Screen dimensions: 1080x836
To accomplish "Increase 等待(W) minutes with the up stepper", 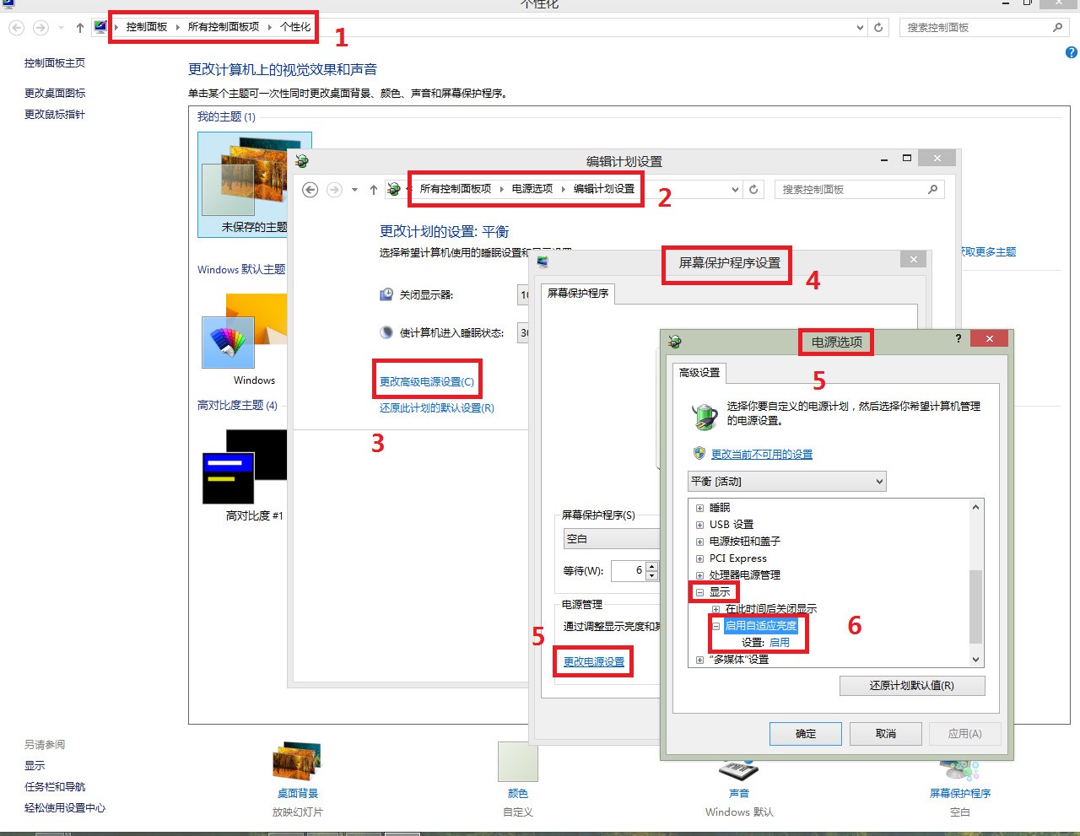I will [651, 566].
